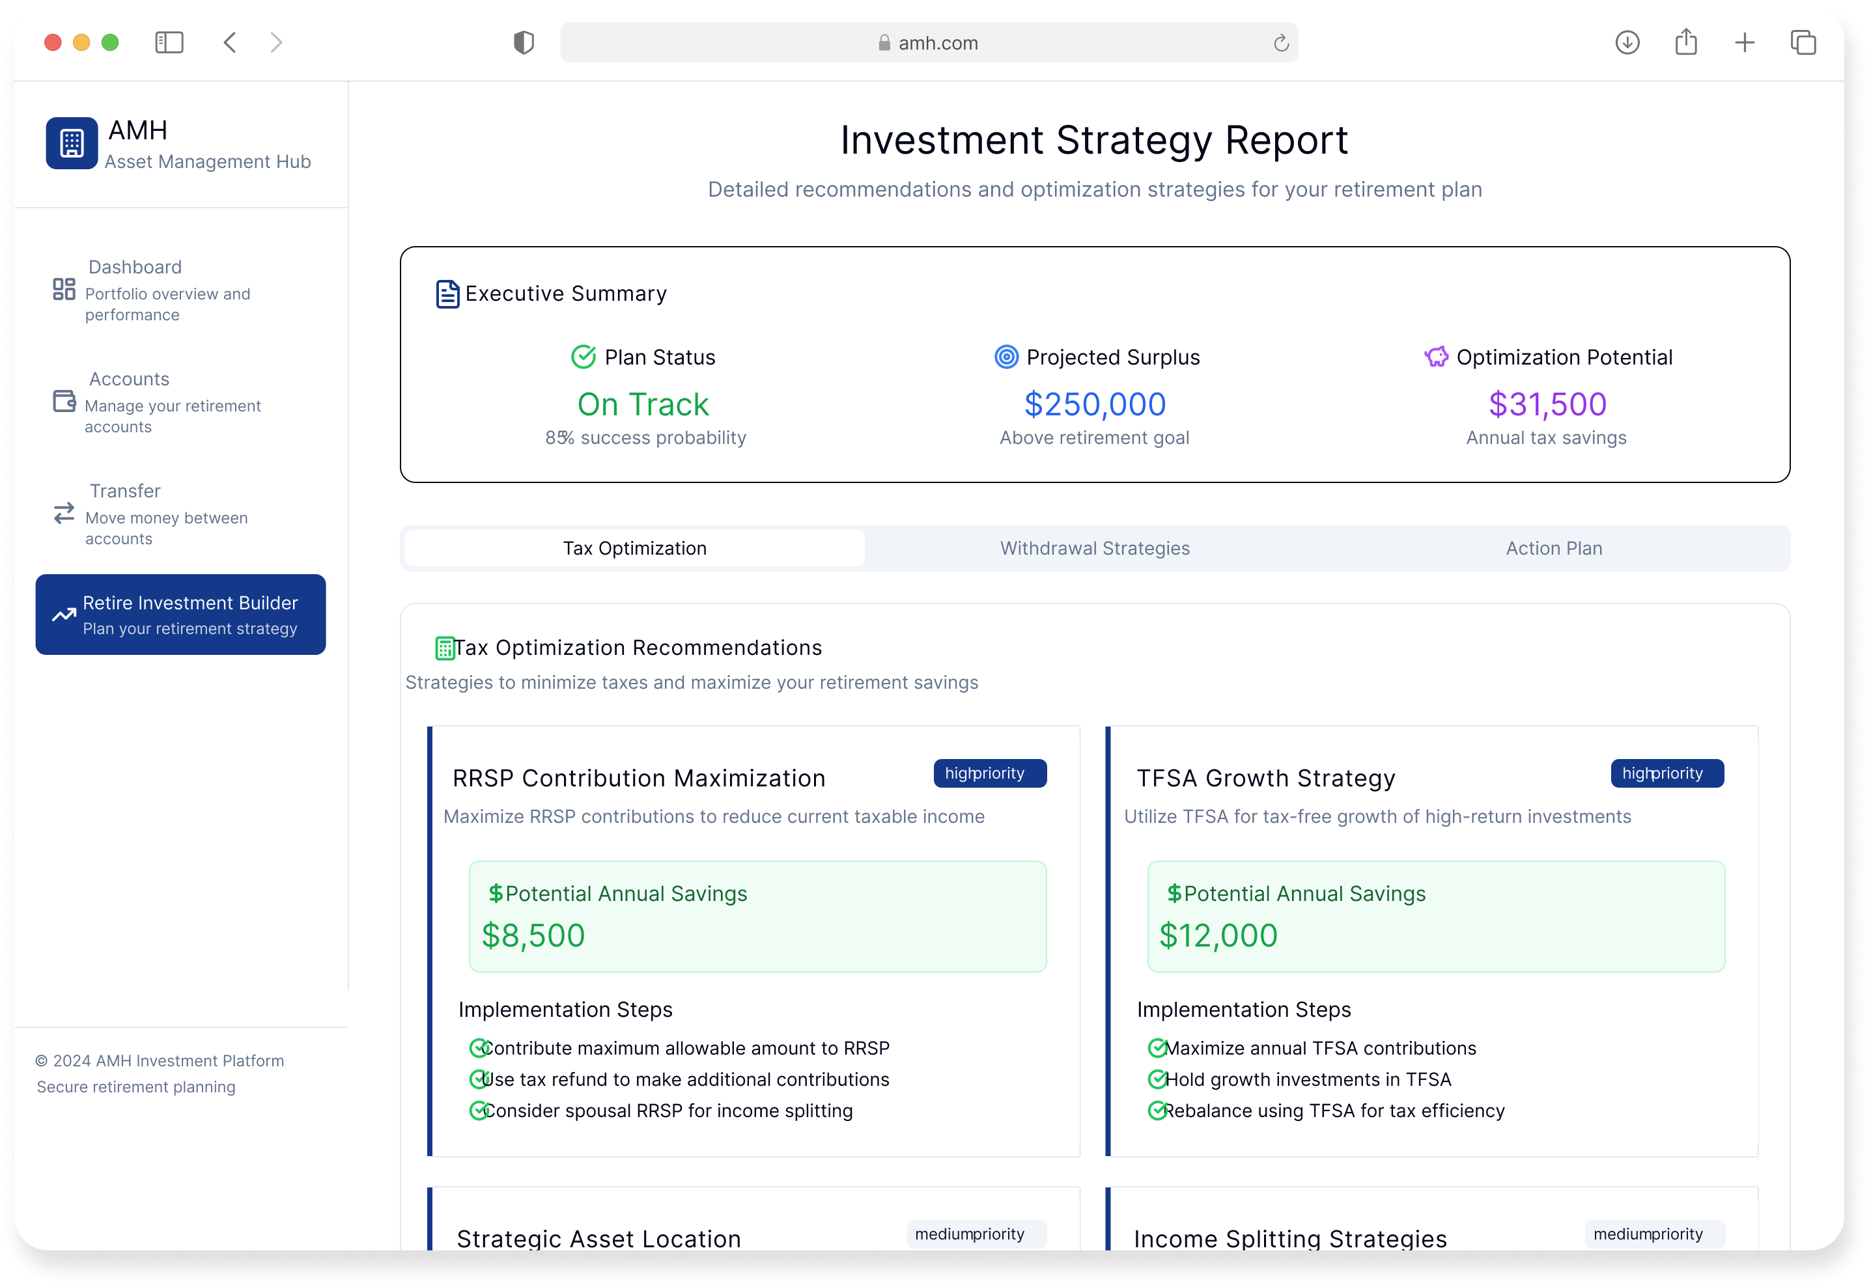
Task: Open a new tab with plus icon
Action: click(1745, 43)
